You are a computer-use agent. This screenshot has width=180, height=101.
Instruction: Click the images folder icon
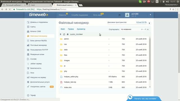point(61,61)
